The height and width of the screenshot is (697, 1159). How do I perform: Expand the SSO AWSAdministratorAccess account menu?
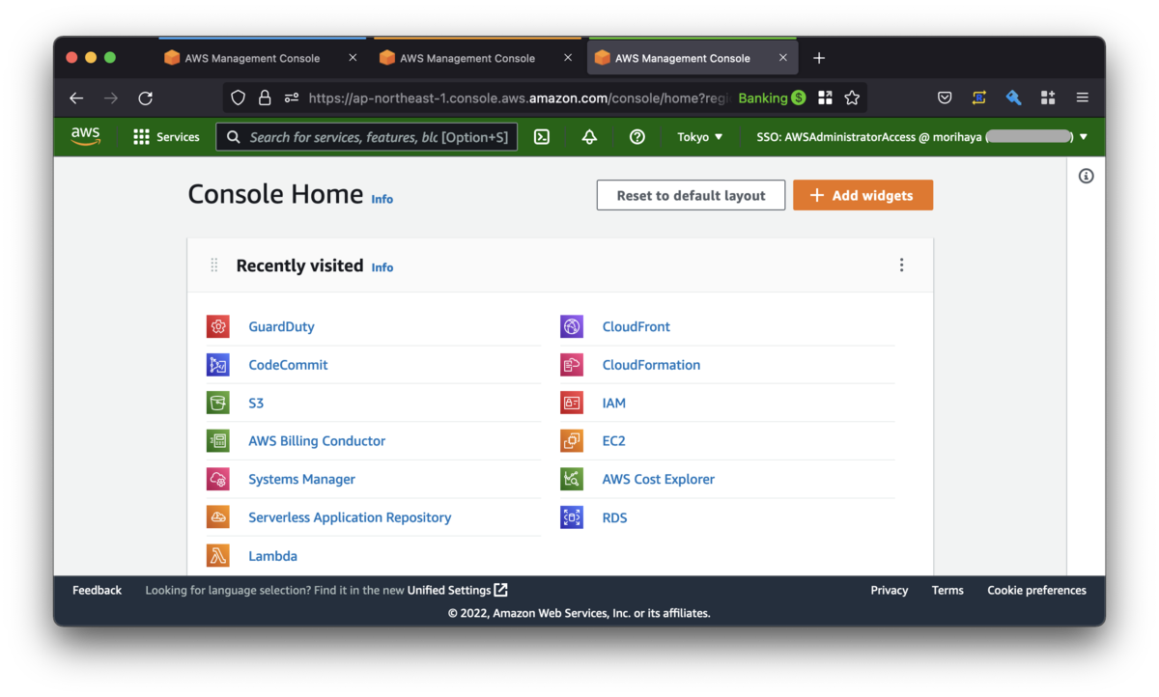922,137
